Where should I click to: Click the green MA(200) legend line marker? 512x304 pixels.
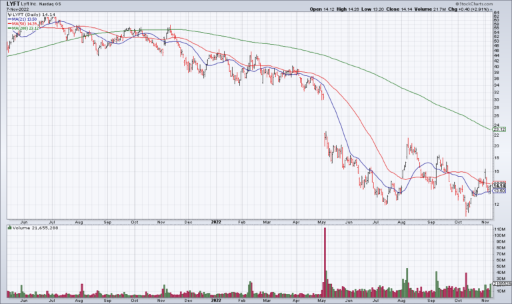tap(10, 29)
